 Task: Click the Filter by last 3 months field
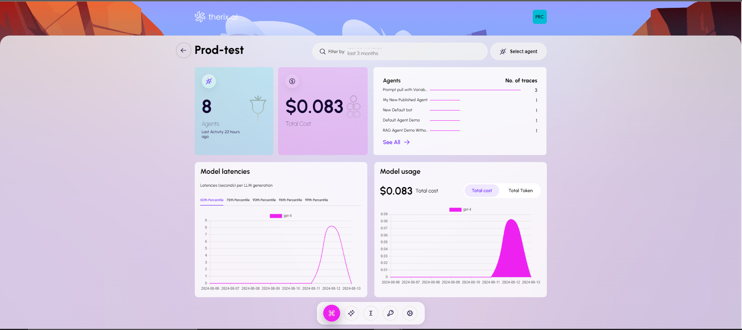point(400,52)
